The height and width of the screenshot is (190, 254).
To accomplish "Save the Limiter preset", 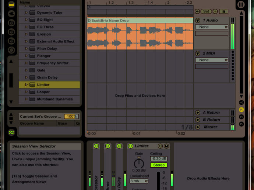I will pos(166,146).
